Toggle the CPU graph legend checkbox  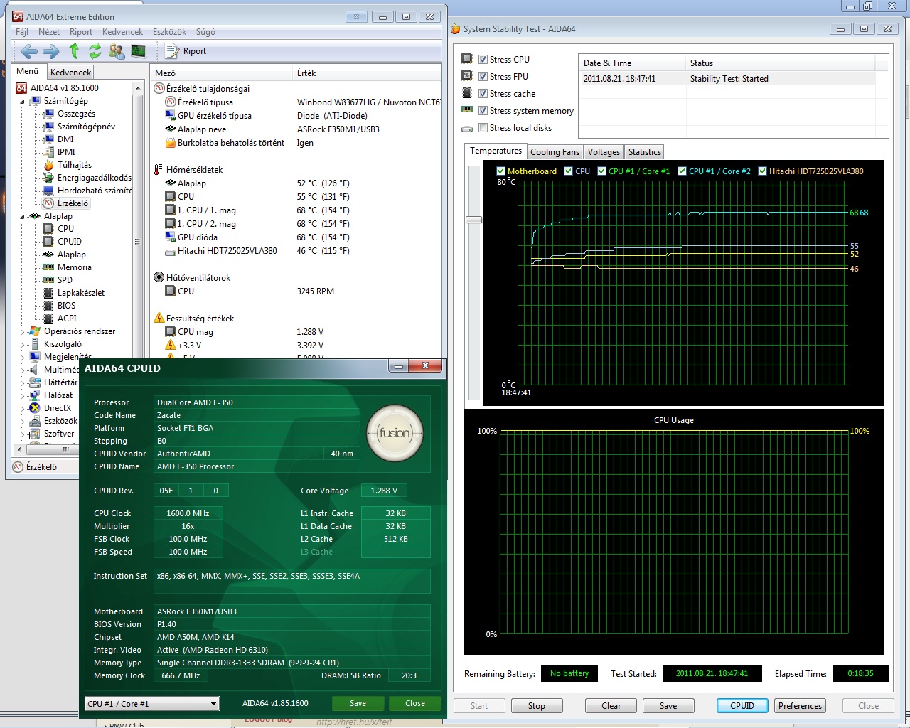tap(568, 171)
